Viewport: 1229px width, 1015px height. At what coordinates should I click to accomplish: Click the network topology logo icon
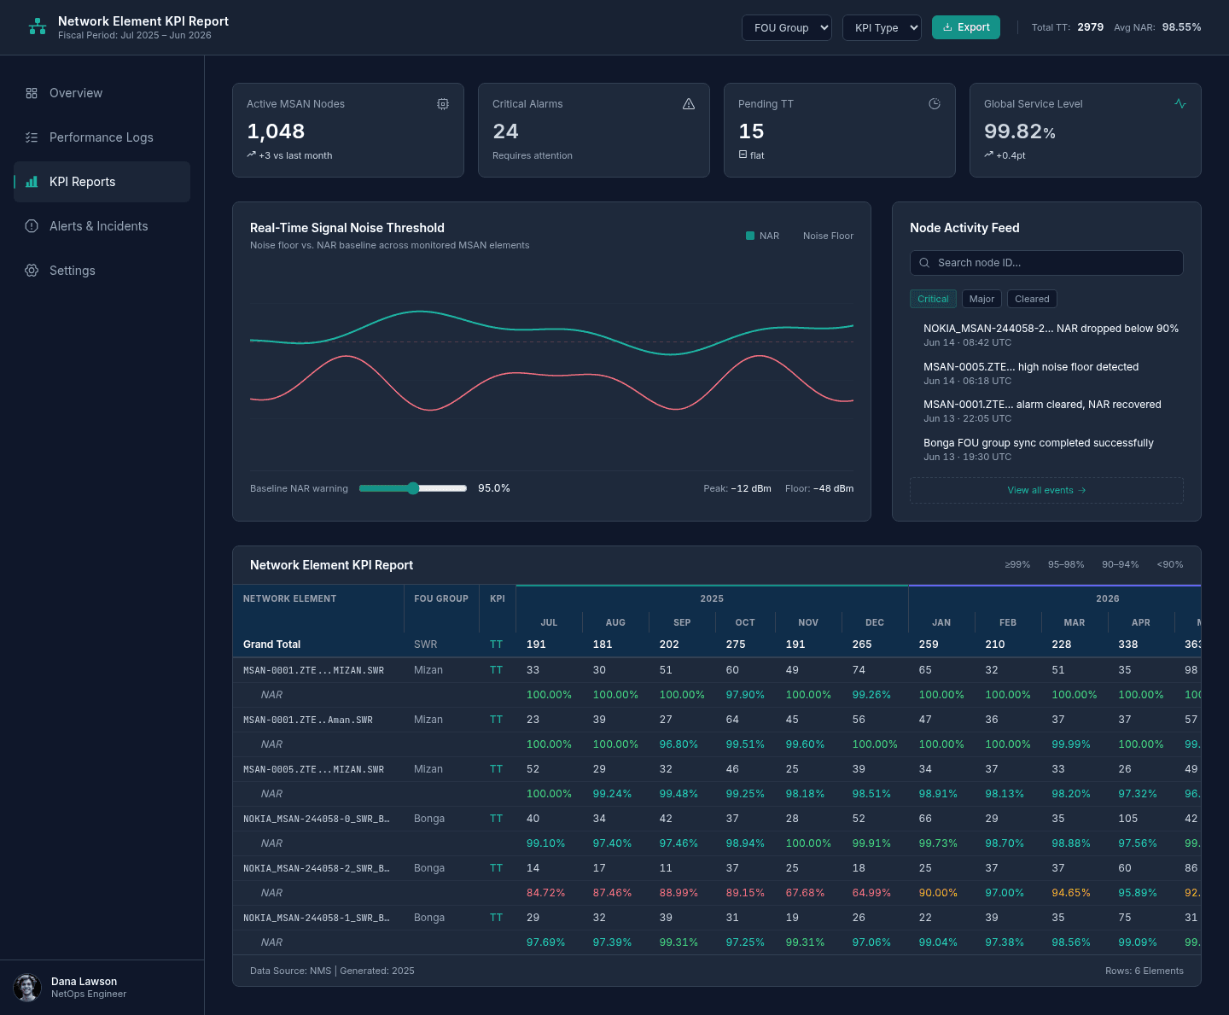[x=38, y=27]
